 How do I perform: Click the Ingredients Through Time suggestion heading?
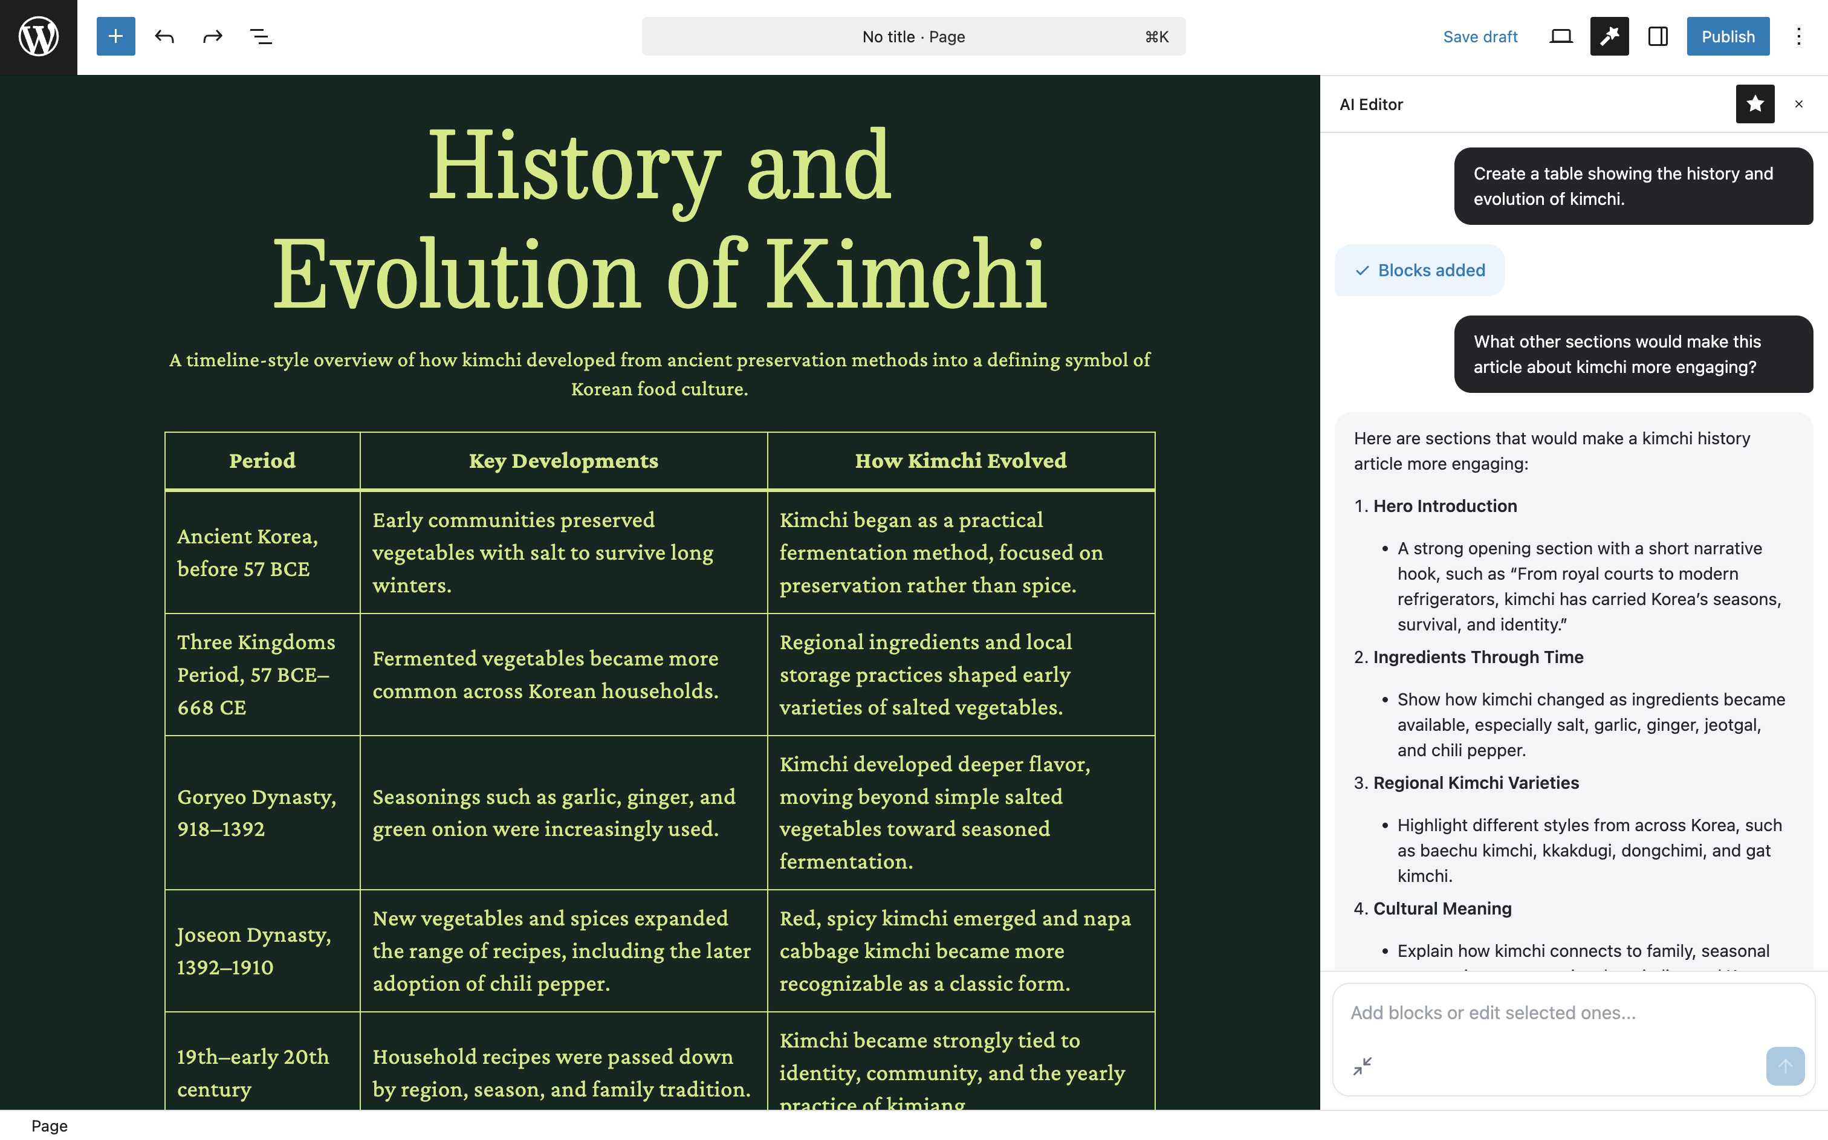[x=1478, y=656]
